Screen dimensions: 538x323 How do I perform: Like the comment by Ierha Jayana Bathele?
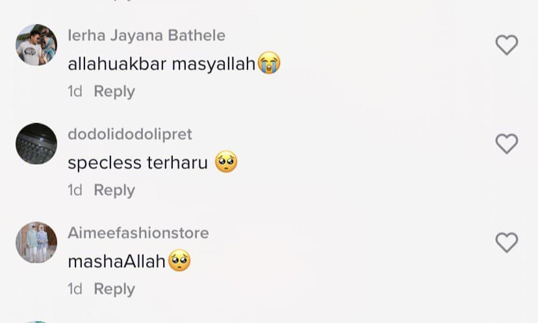pos(507,45)
